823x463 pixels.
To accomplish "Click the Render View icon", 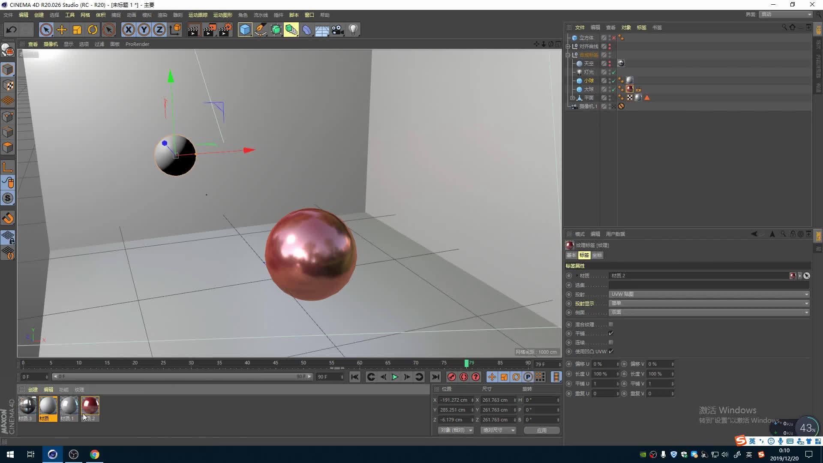I will click(194, 29).
